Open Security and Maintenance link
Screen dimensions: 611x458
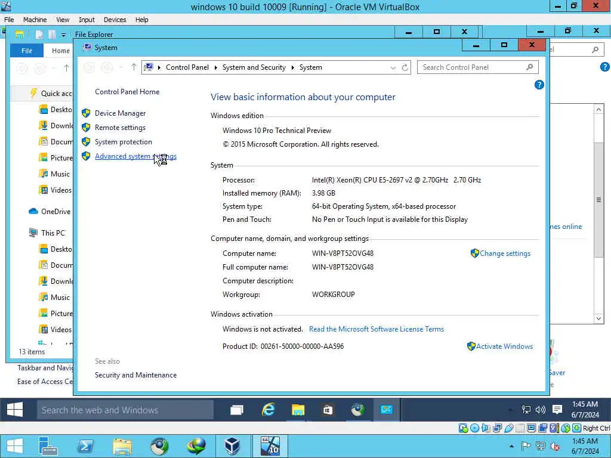[135, 375]
